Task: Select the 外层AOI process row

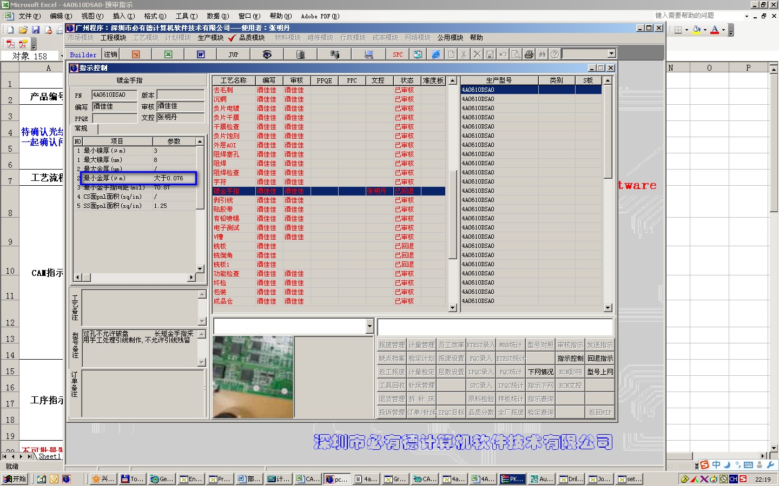Action: point(329,145)
